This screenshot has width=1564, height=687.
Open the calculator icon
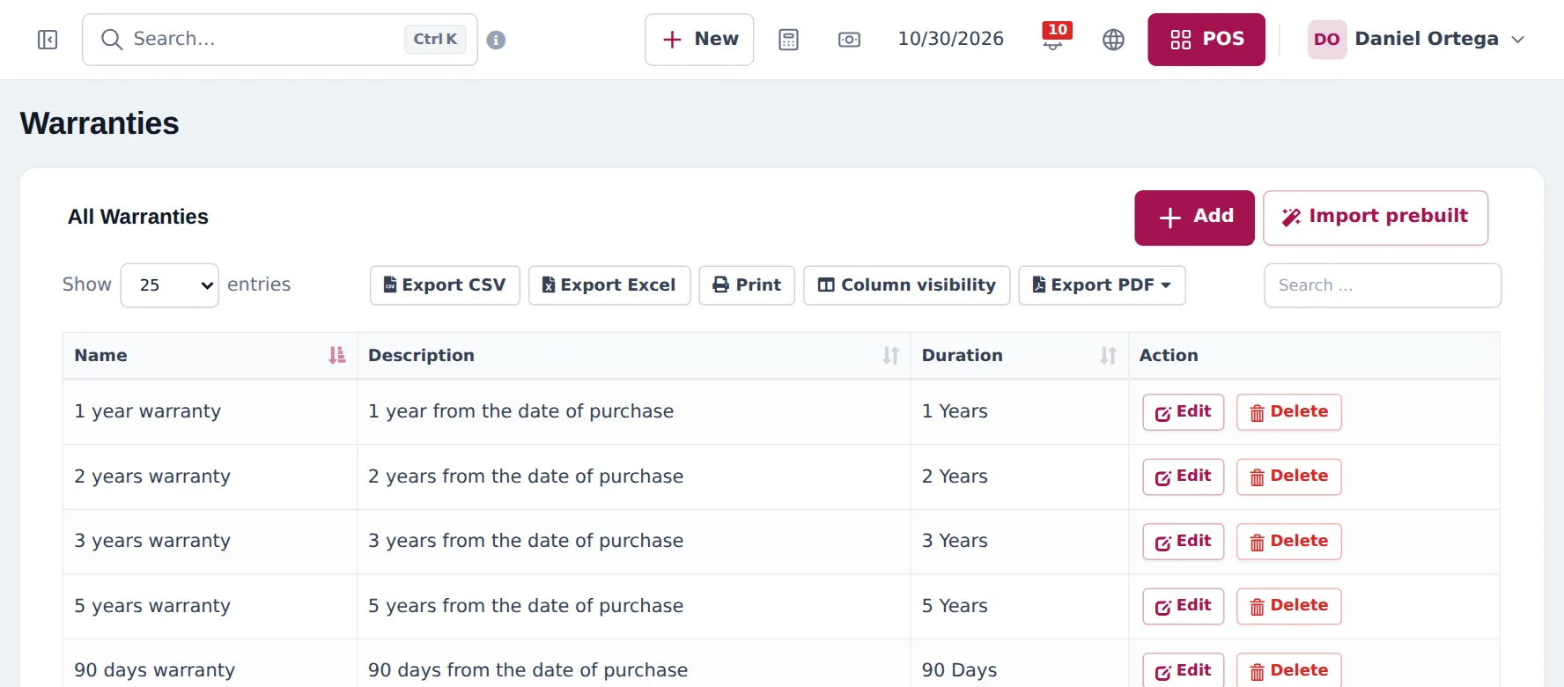click(788, 40)
